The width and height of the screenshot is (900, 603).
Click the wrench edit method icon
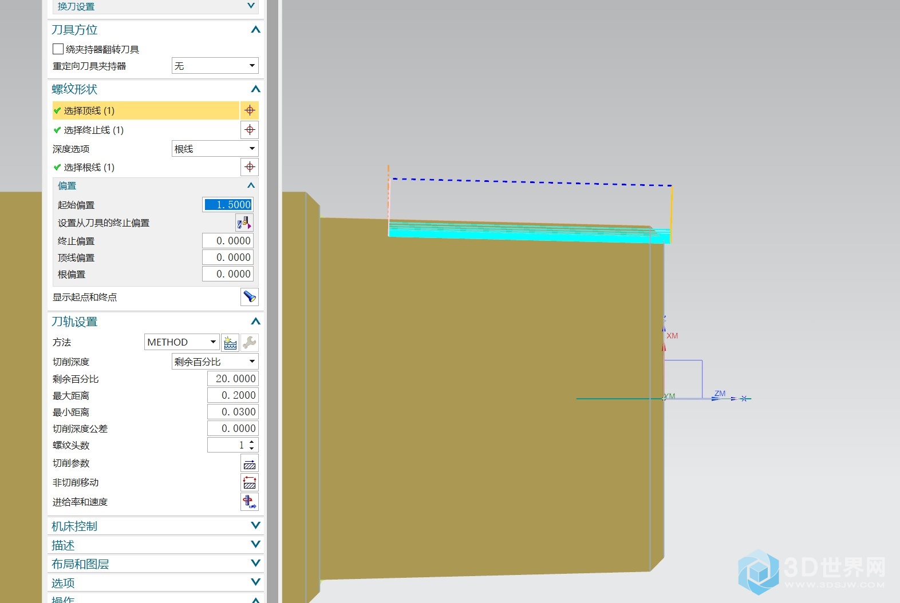[250, 342]
